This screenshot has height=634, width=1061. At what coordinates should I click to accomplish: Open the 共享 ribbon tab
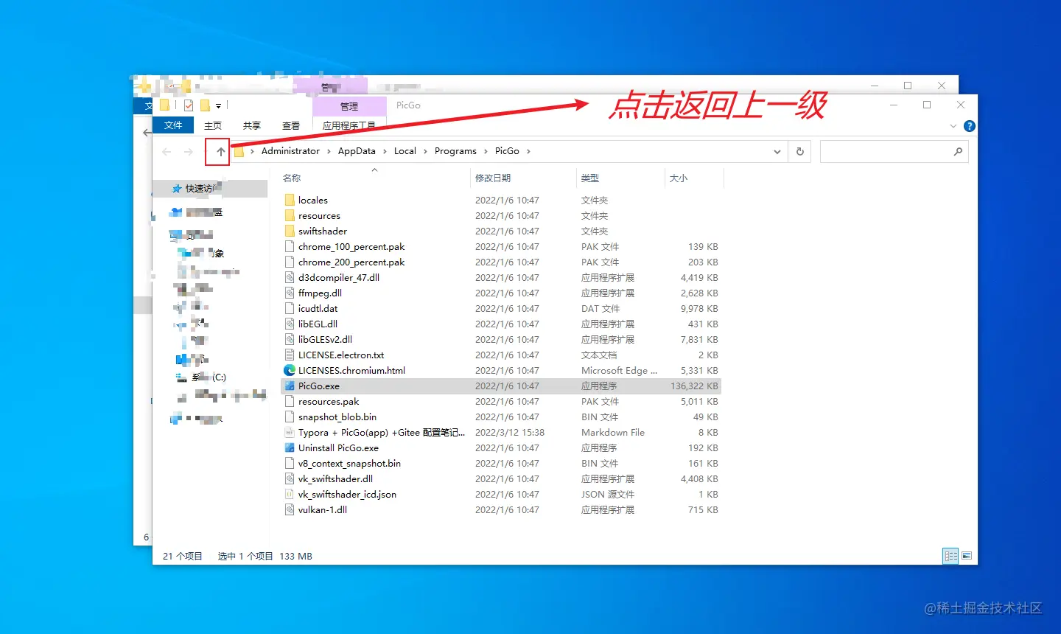pos(252,126)
